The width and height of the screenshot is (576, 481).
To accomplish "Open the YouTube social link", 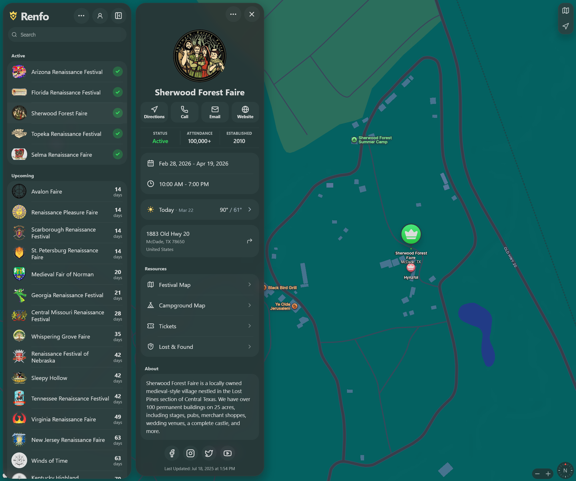I will click(x=228, y=453).
